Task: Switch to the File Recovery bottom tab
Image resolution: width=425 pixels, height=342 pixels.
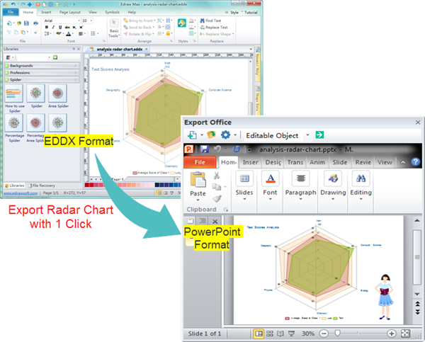Action: point(42,186)
